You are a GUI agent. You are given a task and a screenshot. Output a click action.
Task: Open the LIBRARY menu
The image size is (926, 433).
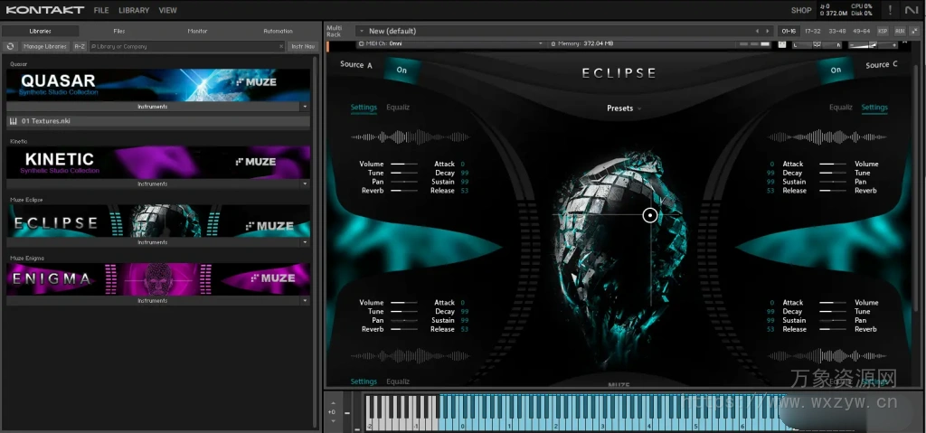(x=134, y=10)
